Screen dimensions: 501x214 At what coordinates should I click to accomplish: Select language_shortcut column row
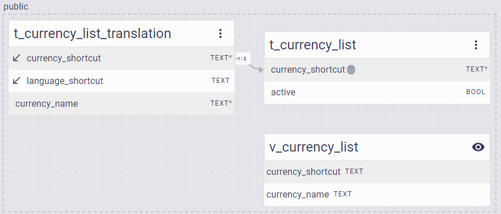point(122,81)
